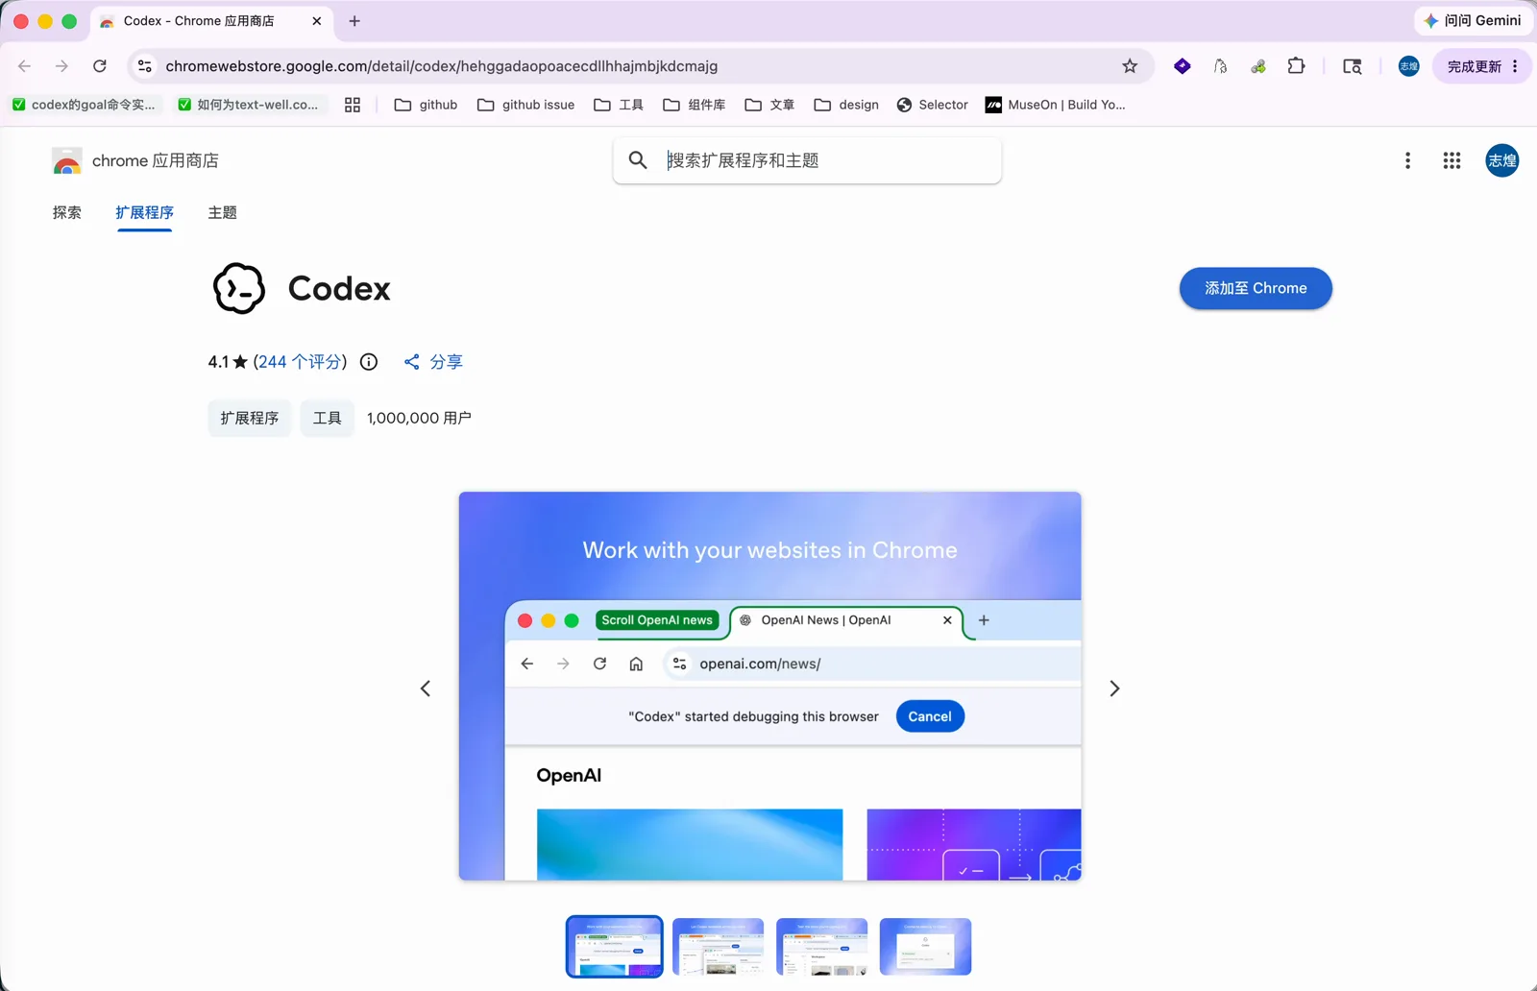The height and width of the screenshot is (991, 1537).
Task: Open a new browser tab
Action: pyautogui.click(x=354, y=21)
